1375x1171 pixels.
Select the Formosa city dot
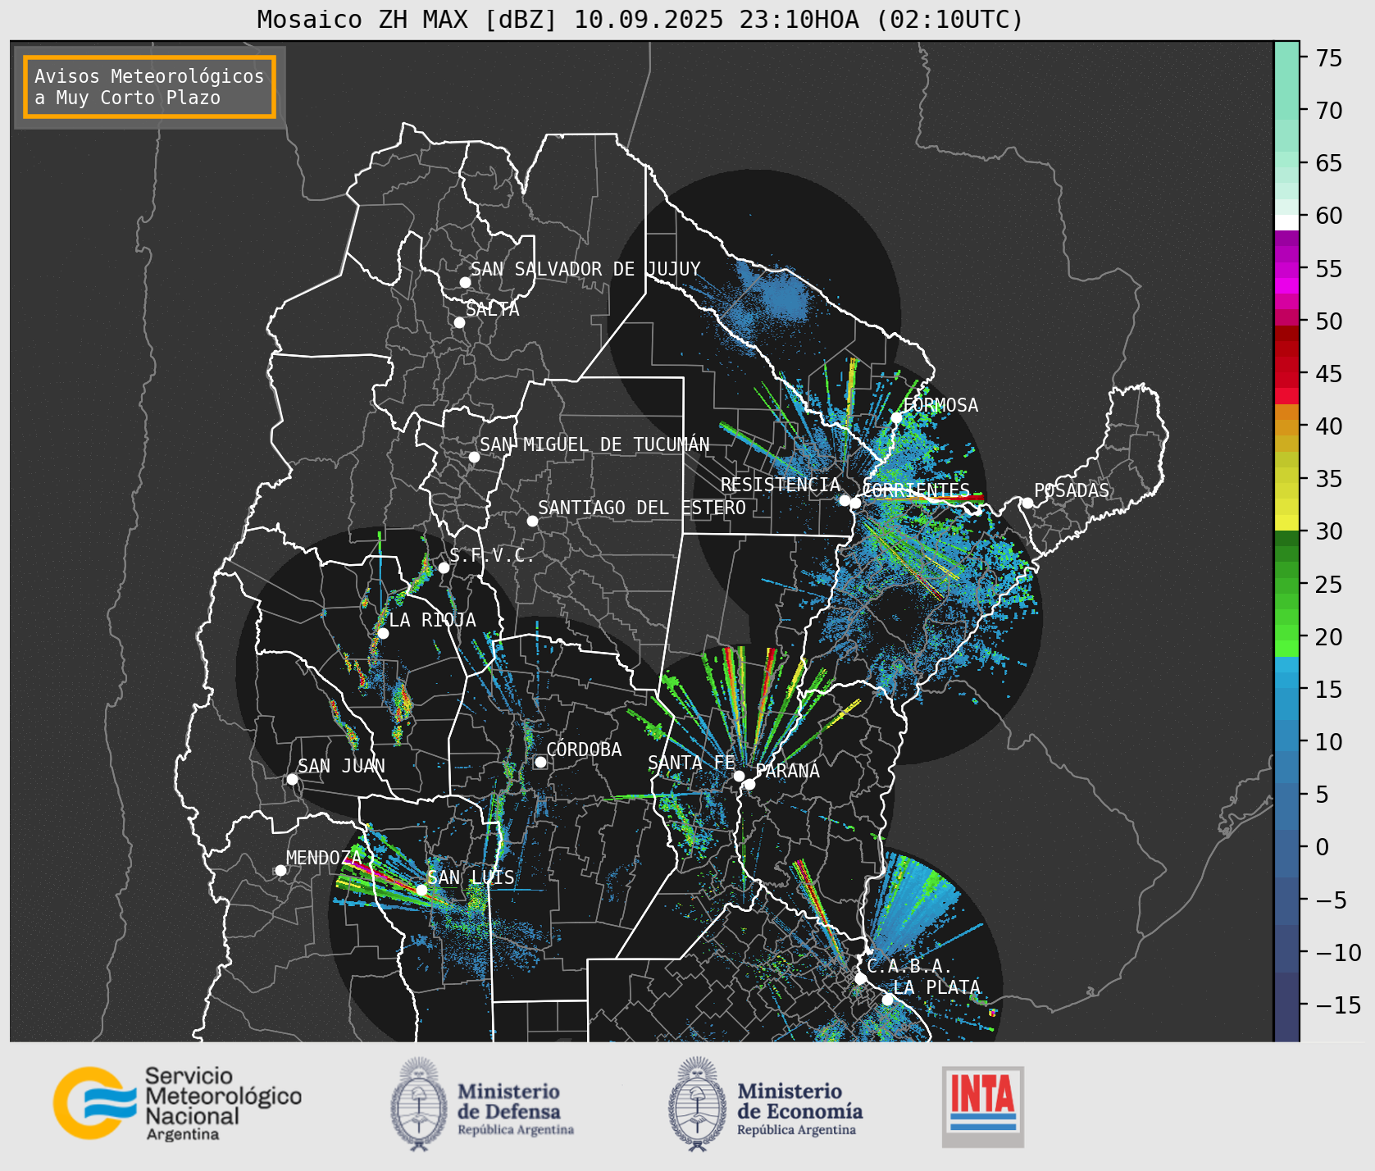[896, 417]
